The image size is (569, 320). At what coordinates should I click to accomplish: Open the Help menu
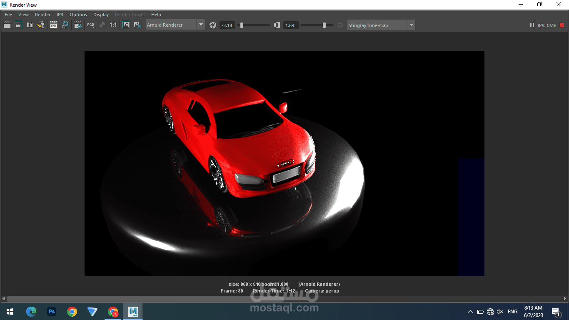pos(156,15)
